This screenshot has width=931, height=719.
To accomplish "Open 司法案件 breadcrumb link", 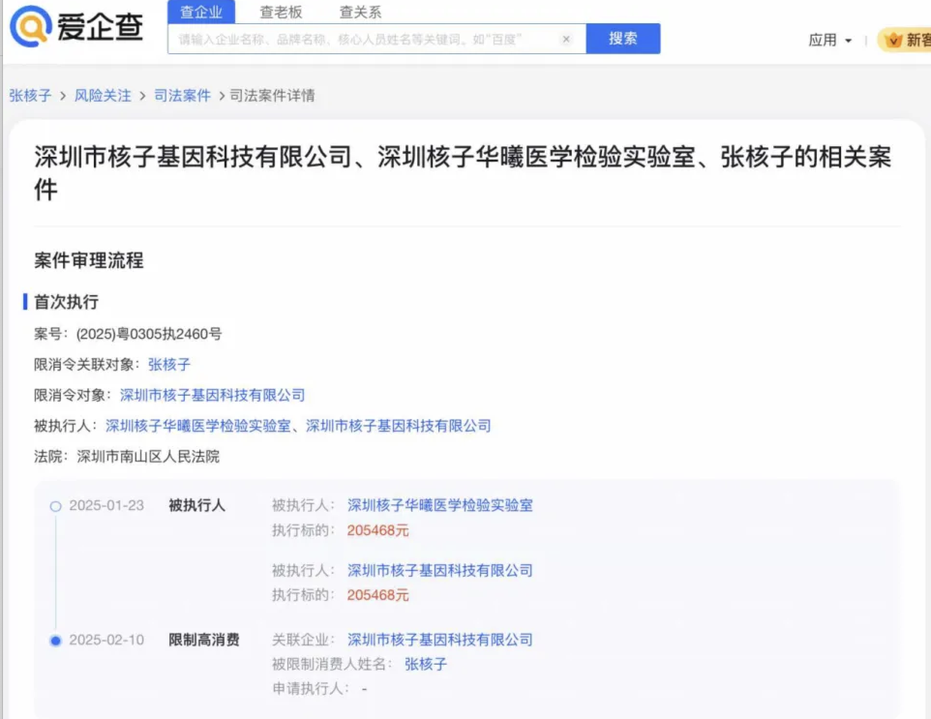I will pyautogui.click(x=182, y=96).
